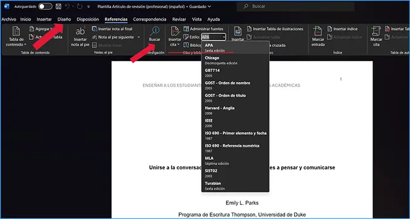Open the Archivo tab

click(9, 19)
